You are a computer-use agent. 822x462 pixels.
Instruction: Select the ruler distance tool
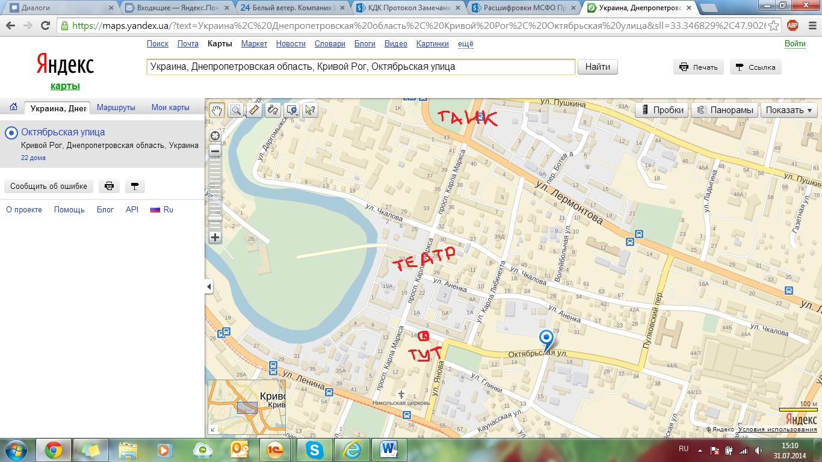(254, 109)
